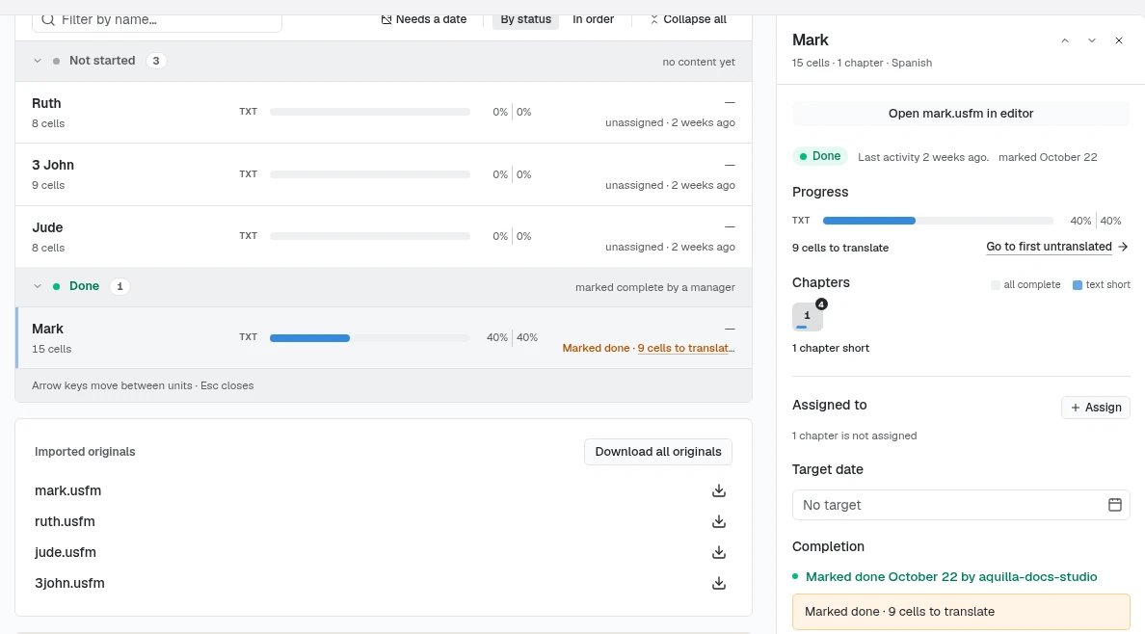Collapse all status groups
Image resolution: width=1145 pixels, height=634 pixels.
688,19
